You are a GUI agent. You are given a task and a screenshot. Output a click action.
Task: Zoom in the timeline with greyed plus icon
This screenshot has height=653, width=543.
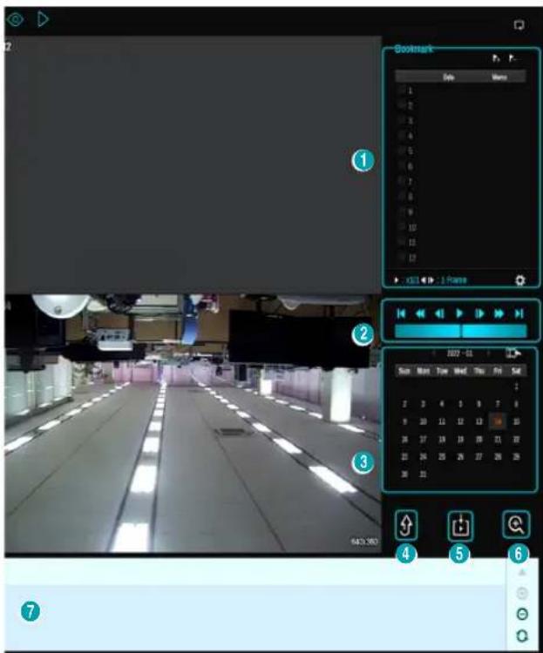click(x=522, y=593)
